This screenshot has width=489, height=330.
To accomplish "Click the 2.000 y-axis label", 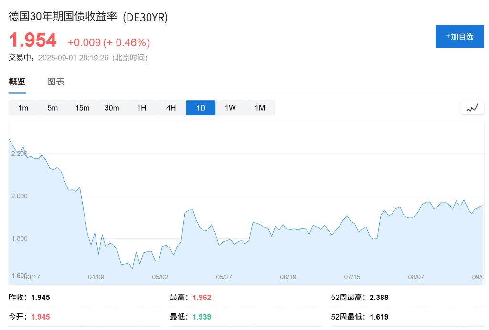I will click(19, 196).
